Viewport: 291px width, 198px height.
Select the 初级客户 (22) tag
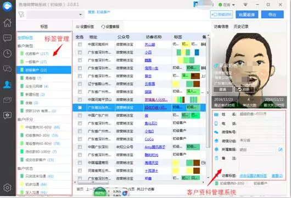pos(44,70)
